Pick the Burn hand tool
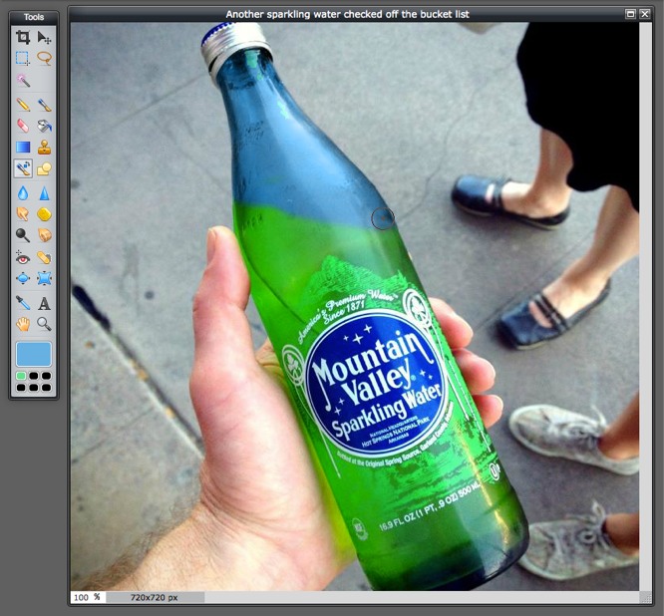The image size is (664, 616). click(x=44, y=235)
